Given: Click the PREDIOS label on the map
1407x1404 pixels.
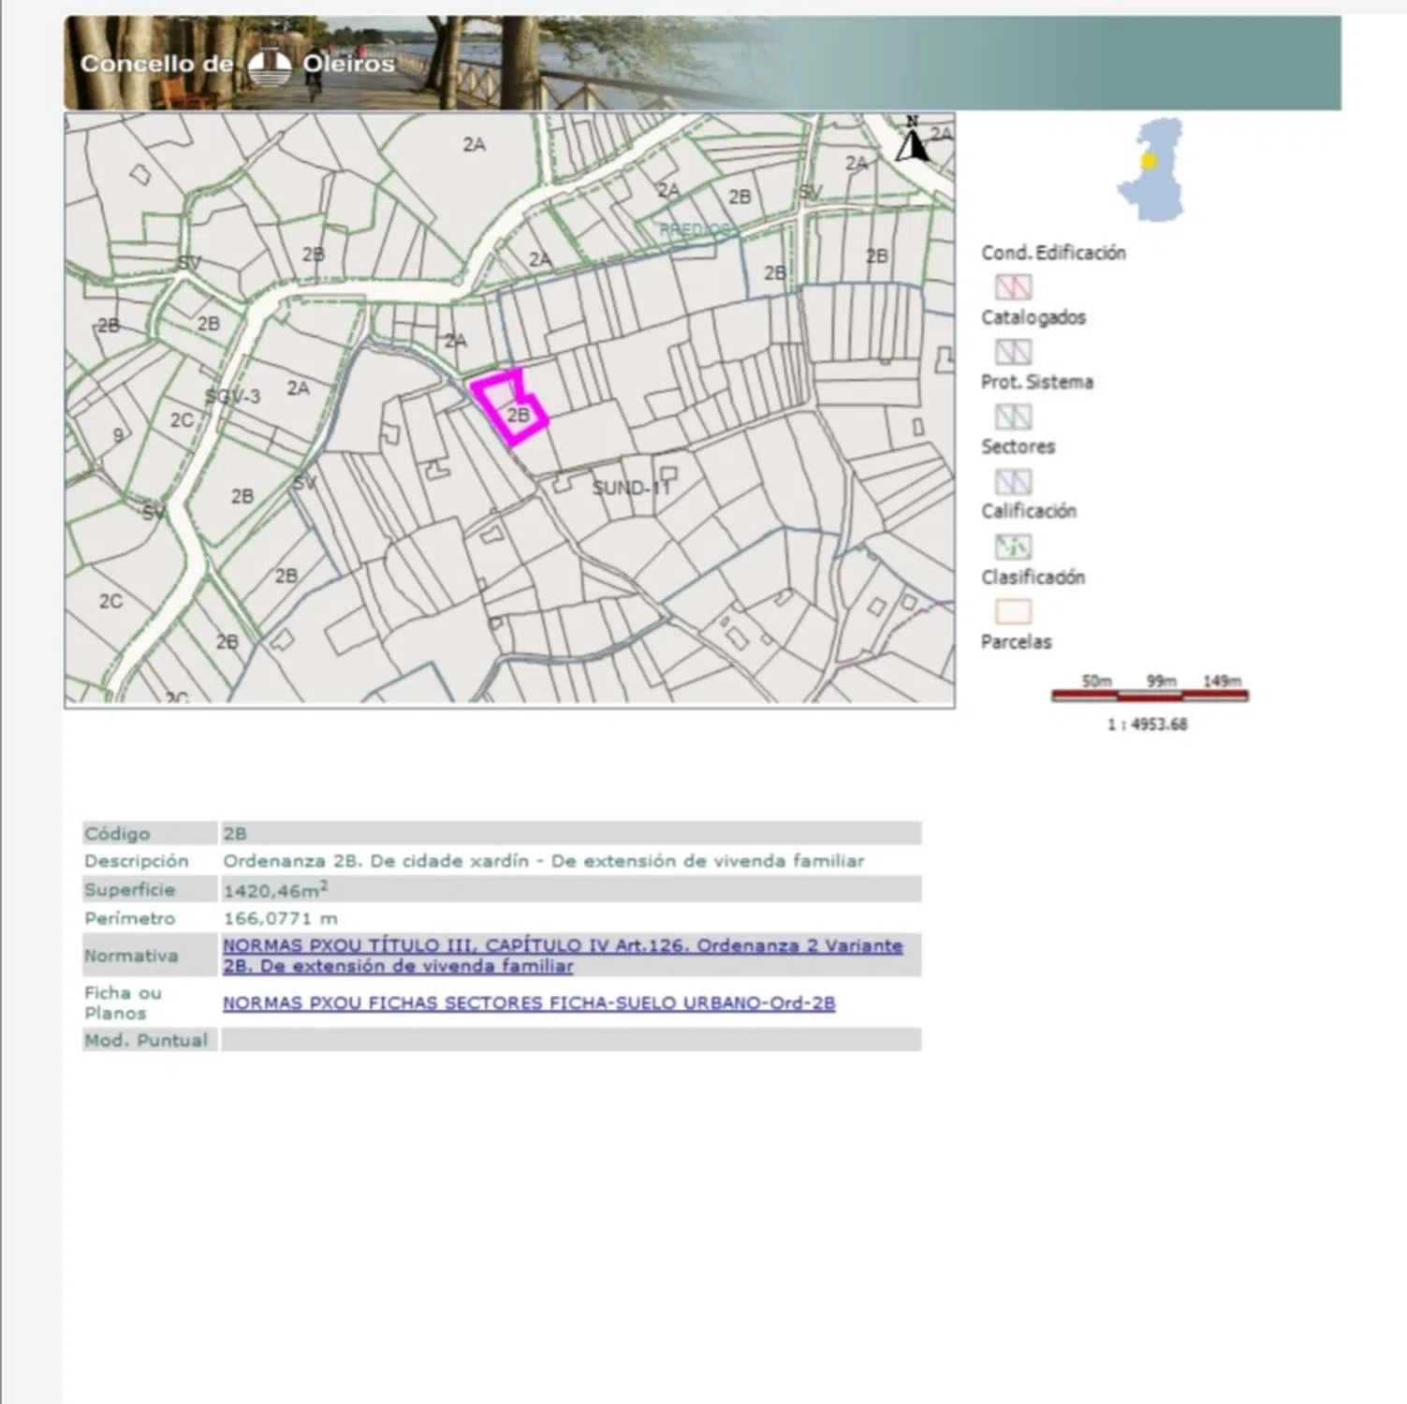Looking at the screenshot, I should (695, 230).
